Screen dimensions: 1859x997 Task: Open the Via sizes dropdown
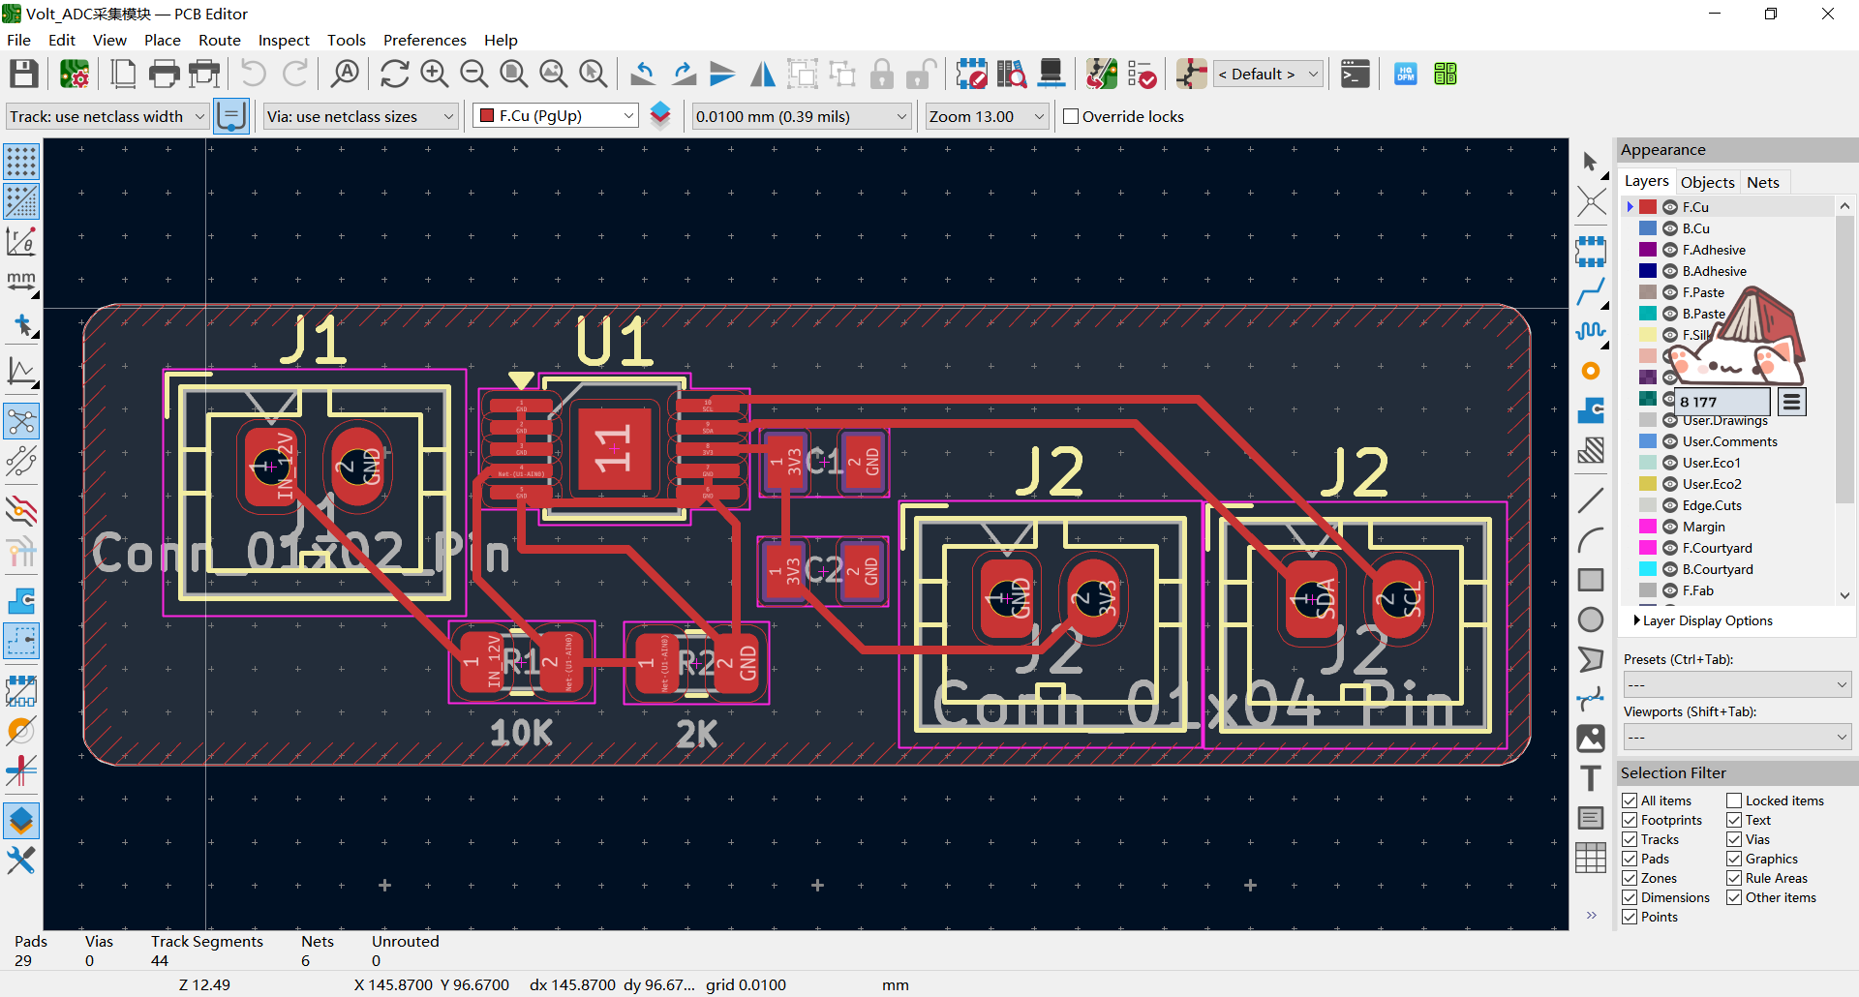(x=360, y=116)
